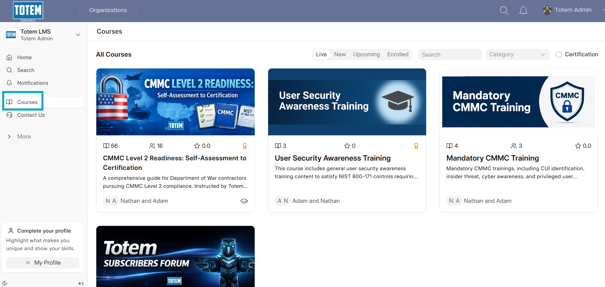Image resolution: width=605 pixels, height=287 pixels.
Task: Click the star rating icon on Mandatory CMMC Training
Action: pyautogui.click(x=578, y=146)
